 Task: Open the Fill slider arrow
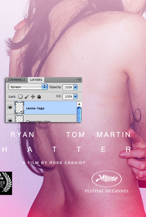[75, 96]
